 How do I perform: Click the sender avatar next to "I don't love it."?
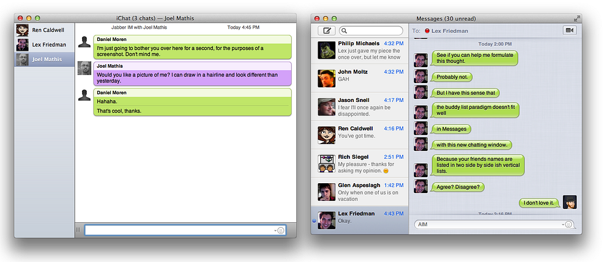click(x=569, y=202)
